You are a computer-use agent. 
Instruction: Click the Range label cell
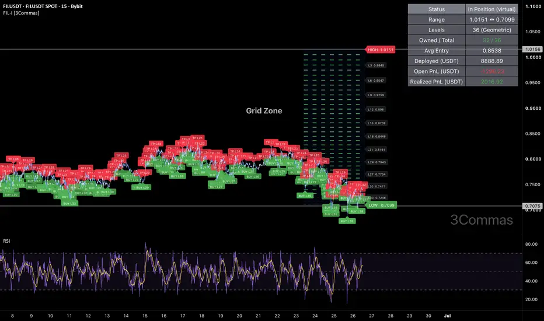437,19
